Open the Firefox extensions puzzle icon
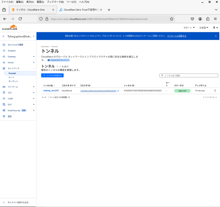Screen dimensions: 220x207 208,19
